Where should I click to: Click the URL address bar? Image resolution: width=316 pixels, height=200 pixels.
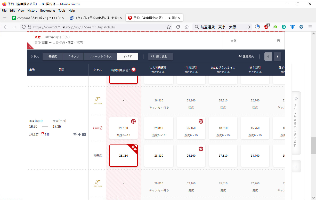point(98,27)
